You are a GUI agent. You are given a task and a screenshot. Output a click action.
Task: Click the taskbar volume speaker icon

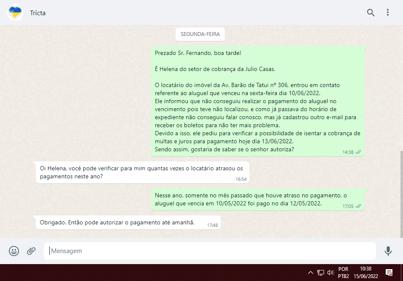(x=330, y=273)
